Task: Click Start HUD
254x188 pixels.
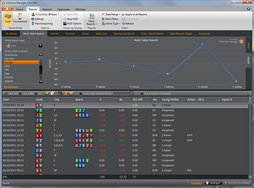Action: [71, 14]
